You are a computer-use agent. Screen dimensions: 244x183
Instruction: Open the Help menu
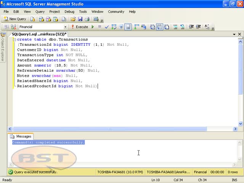[x=132, y=12]
